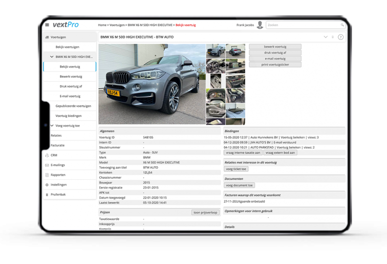Click the E-mailings envelope icon
The image size is (387, 264).
click(x=47, y=165)
